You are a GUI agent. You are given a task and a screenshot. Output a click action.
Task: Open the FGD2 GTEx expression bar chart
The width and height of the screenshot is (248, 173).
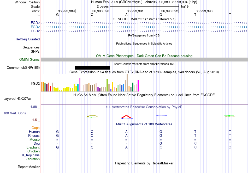(x=90, y=83)
